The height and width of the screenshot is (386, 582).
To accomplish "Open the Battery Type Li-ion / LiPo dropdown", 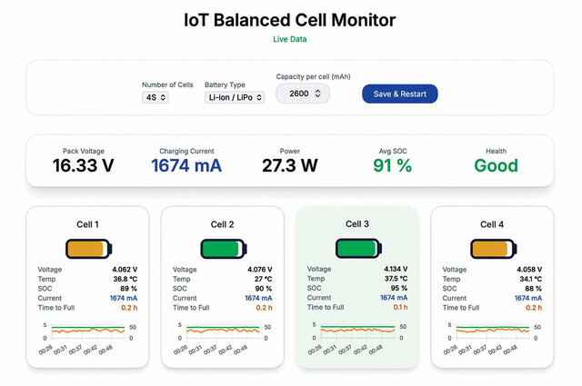I will (235, 97).
